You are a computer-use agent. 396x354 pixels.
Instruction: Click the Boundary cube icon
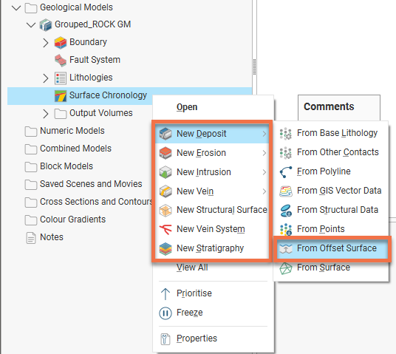point(61,42)
